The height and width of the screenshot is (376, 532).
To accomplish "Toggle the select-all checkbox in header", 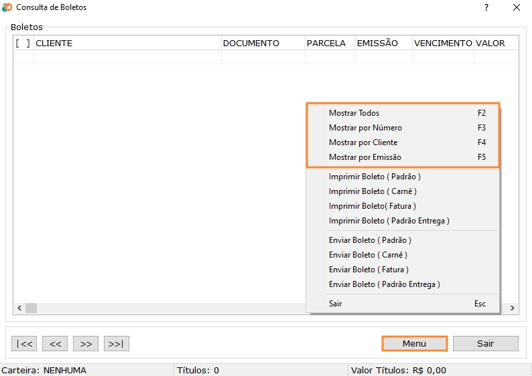I will [23, 43].
